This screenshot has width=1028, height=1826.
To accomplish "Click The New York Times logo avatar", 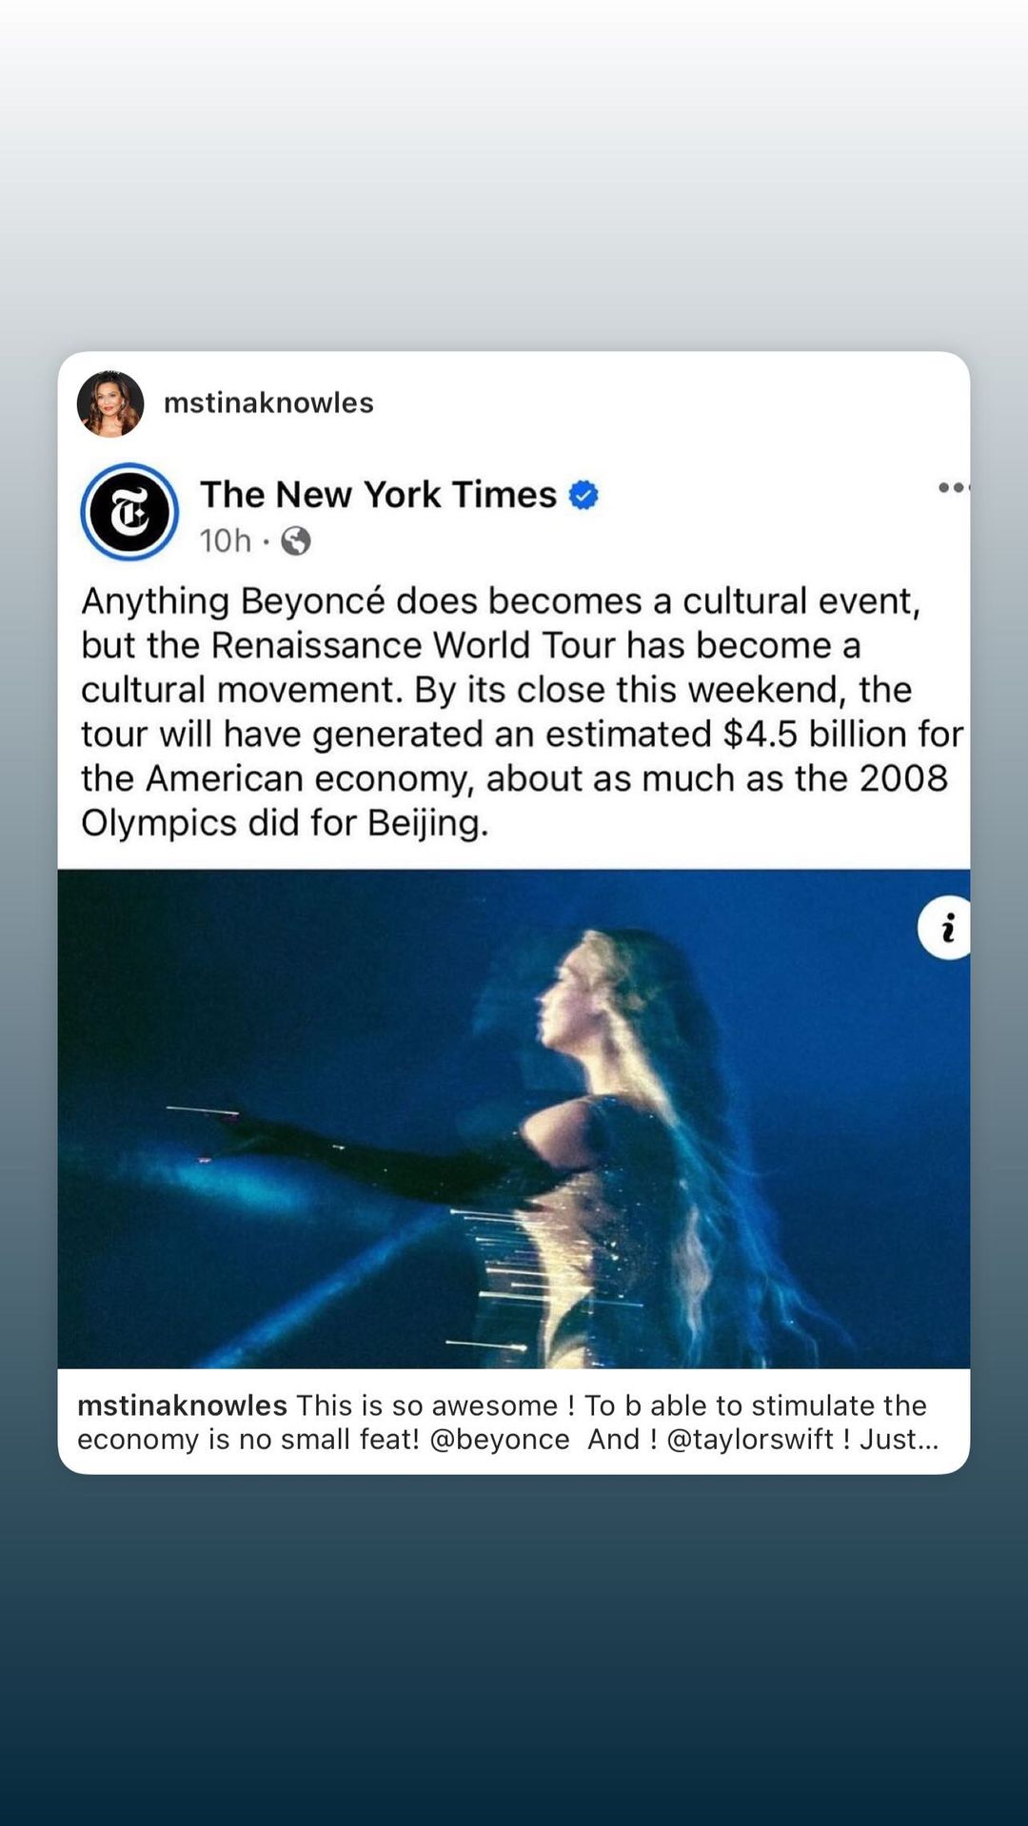I will (129, 512).
